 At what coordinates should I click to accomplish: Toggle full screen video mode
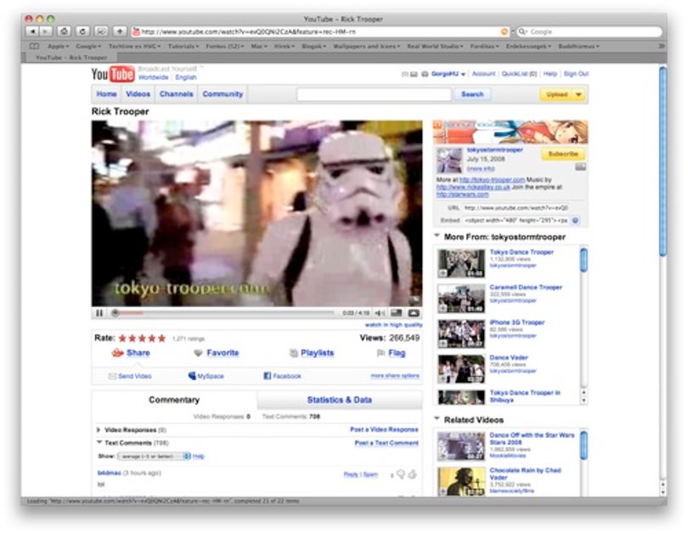(414, 313)
